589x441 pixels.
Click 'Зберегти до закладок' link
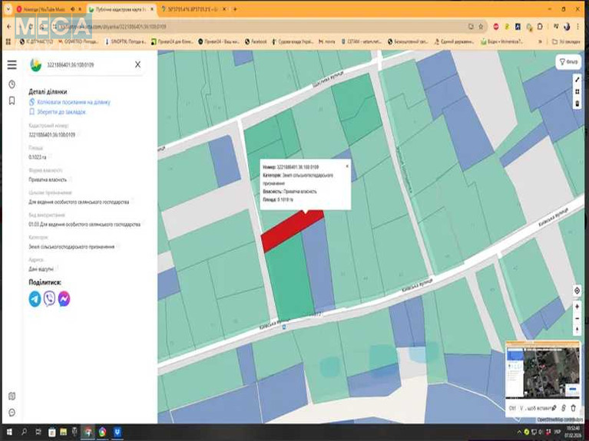[x=61, y=112]
